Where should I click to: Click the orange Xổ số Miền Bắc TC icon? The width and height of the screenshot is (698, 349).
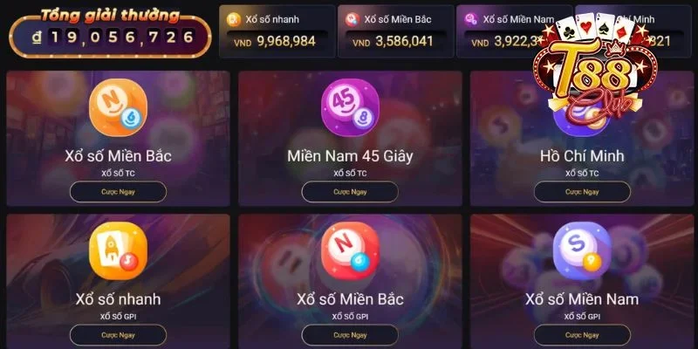[x=118, y=107]
